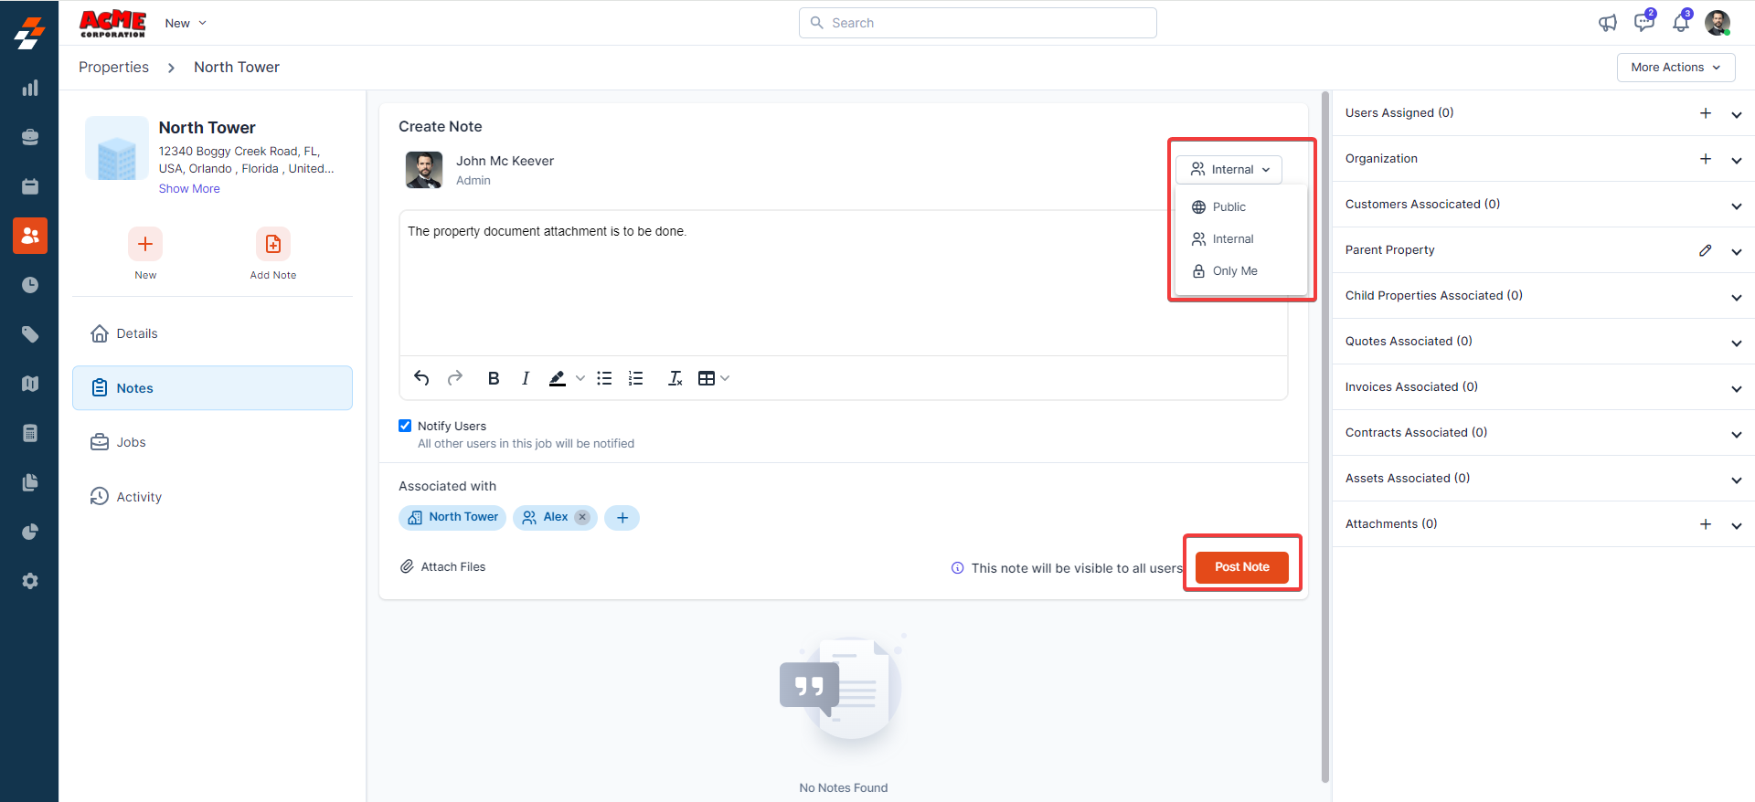Image resolution: width=1755 pixels, height=802 pixels.
Task: Click the plus icon for Users Assigned
Action: coord(1706,113)
